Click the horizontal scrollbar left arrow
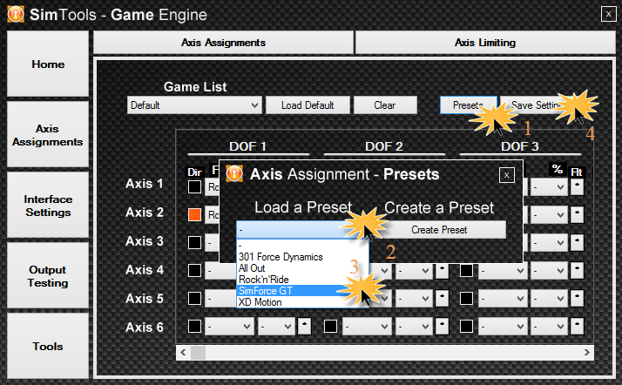 (x=182, y=353)
